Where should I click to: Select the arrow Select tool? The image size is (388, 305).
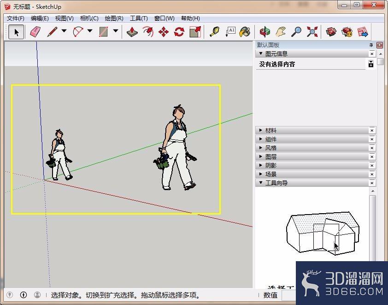[x=16, y=32]
